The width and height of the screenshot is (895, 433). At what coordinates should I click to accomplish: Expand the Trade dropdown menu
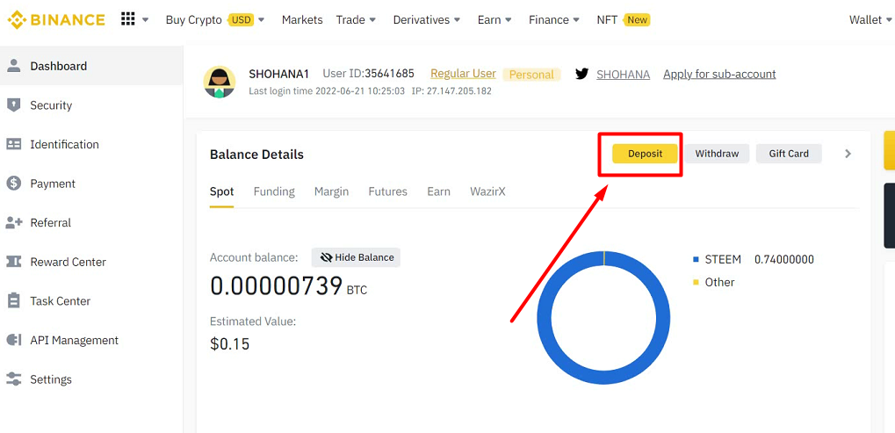[372, 20]
